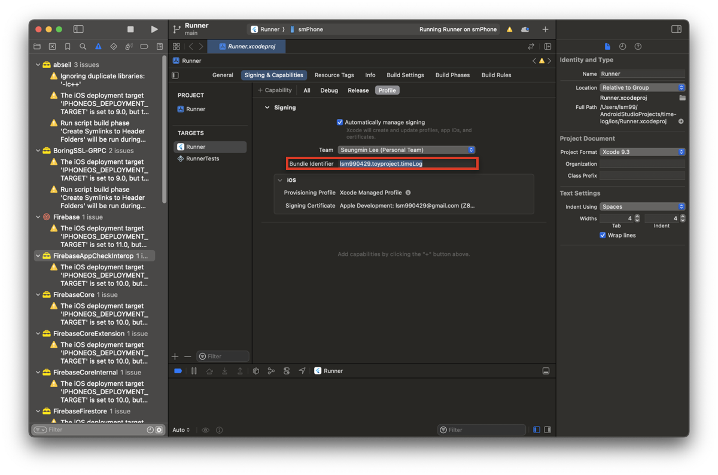
Task: Show the Quick Help inspector icon
Action: pos(638,47)
